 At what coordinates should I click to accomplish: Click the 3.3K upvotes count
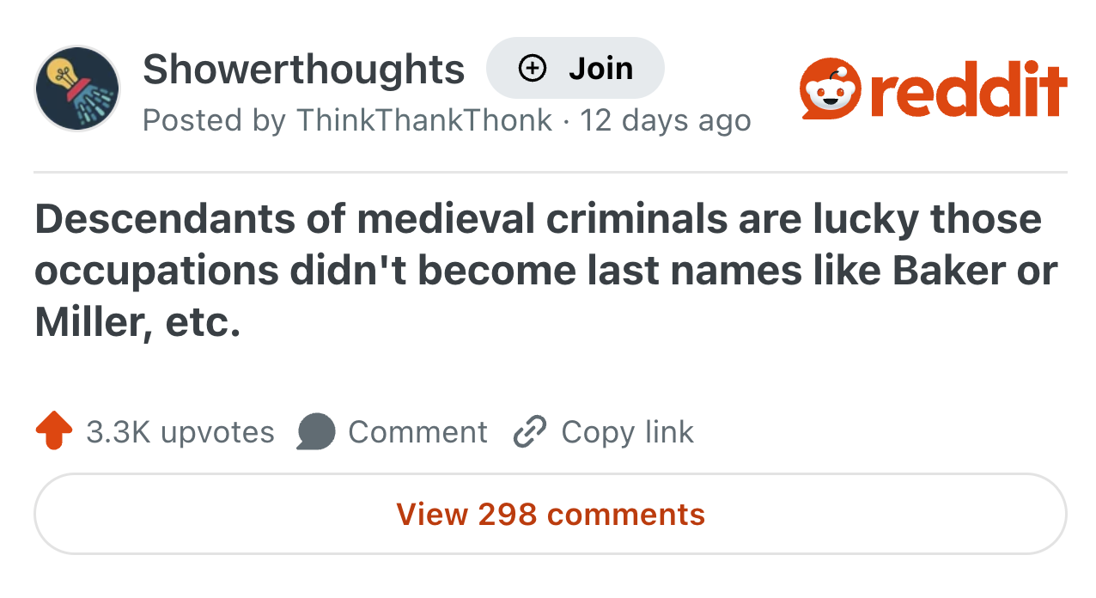pos(179,432)
